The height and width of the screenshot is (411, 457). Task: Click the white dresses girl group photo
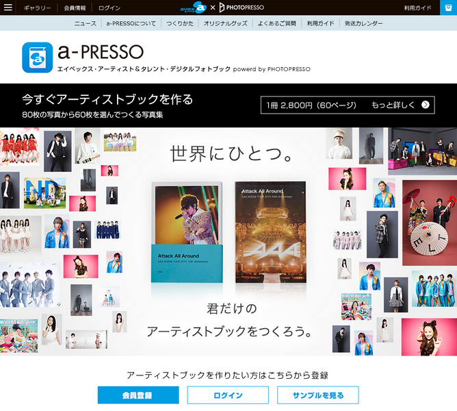pos(21,234)
